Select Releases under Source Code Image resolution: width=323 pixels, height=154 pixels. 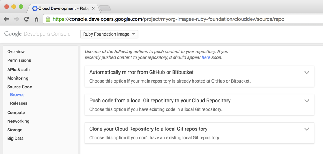pyautogui.click(x=19, y=103)
